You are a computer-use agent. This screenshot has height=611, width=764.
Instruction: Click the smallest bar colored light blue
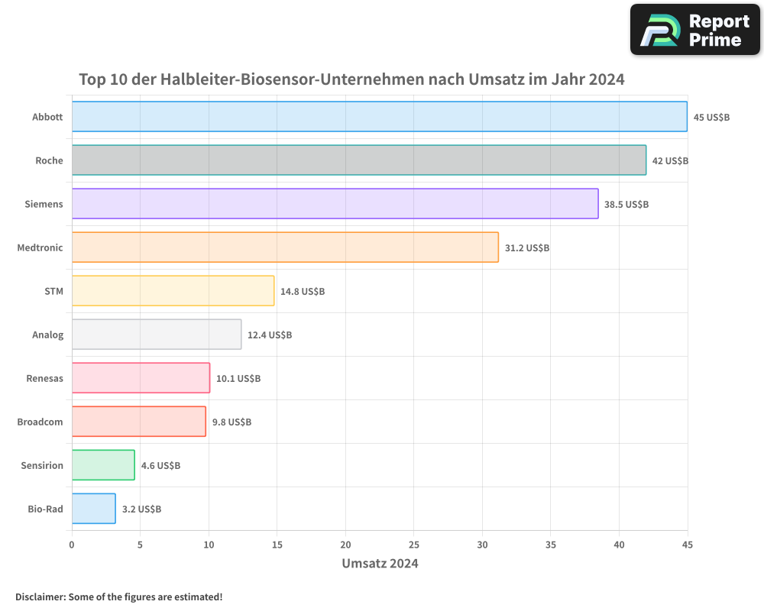pyautogui.click(x=92, y=509)
